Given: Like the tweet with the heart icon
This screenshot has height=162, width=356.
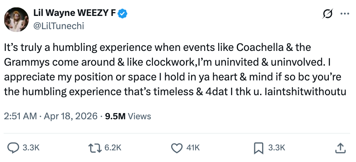Looking at the screenshot, I should (177, 148).
